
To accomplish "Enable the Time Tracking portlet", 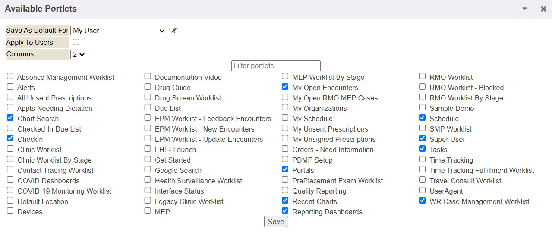I will 423,159.
